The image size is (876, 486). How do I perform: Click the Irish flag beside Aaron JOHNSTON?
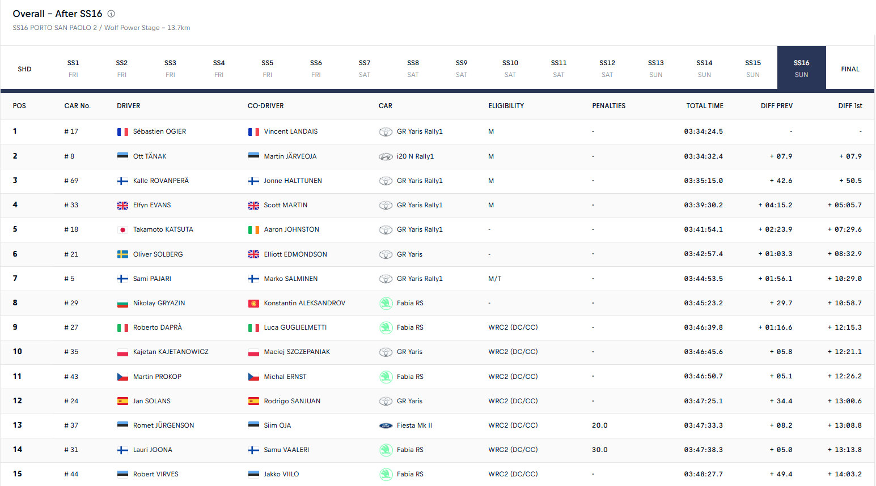[x=253, y=230]
